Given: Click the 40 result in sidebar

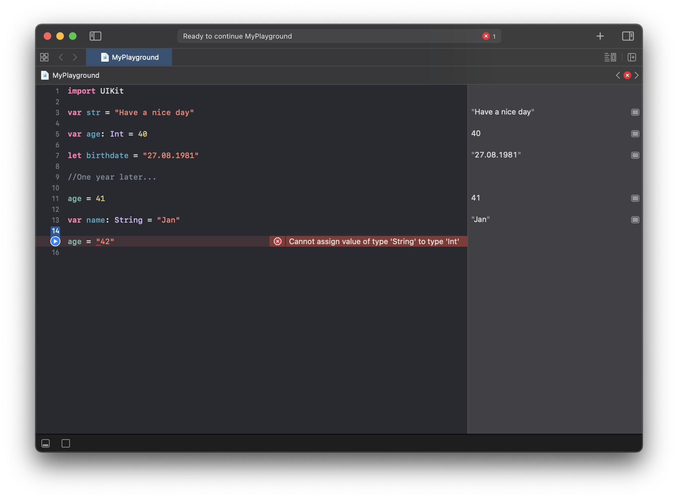Looking at the screenshot, I should [475, 133].
